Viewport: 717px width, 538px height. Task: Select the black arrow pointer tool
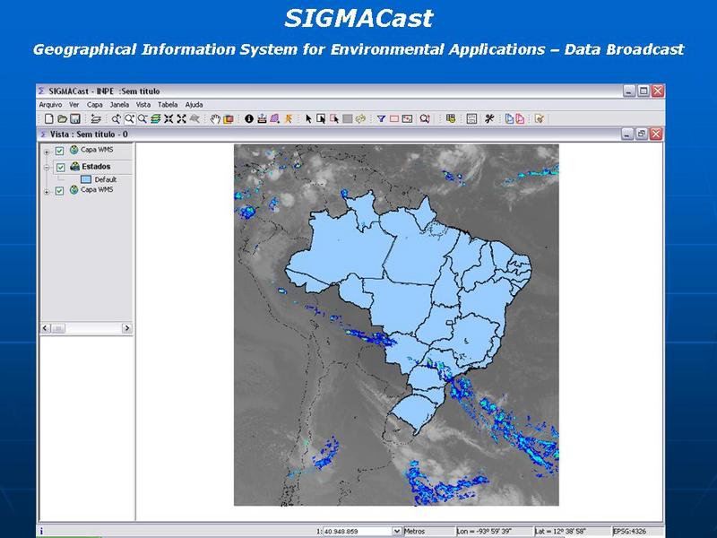click(308, 119)
